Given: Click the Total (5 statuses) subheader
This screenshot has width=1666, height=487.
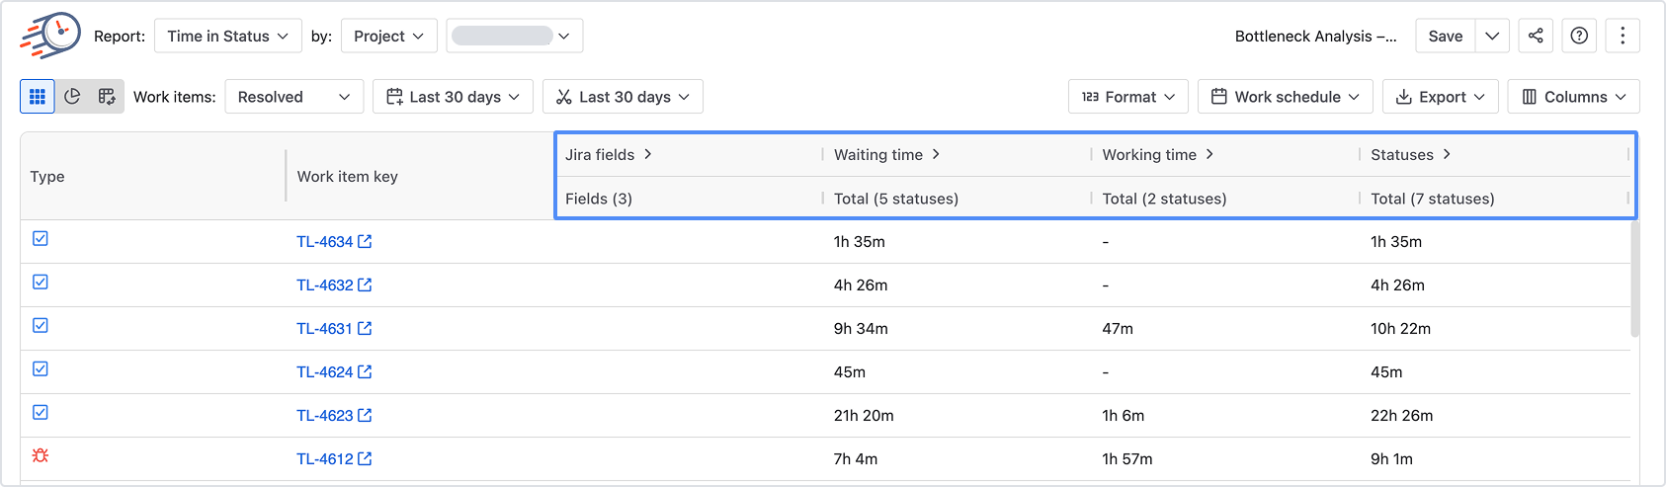Looking at the screenshot, I should point(896,199).
